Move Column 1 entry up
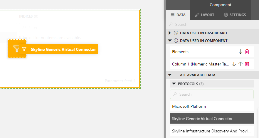 (x=240, y=64)
